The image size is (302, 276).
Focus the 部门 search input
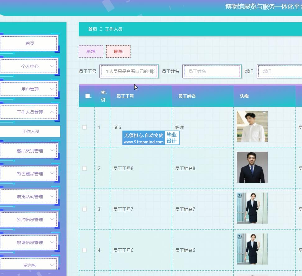pyautogui.click(x=280, y=71)
